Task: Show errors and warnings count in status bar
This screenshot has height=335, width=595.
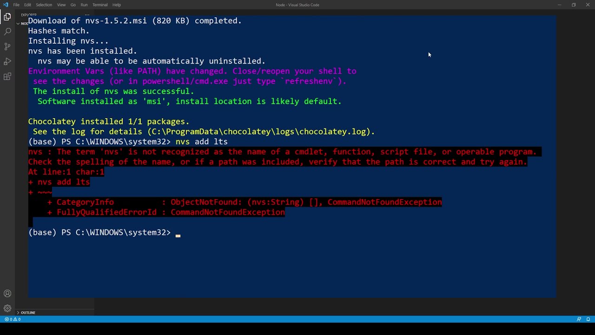Action: coord(13,319)
